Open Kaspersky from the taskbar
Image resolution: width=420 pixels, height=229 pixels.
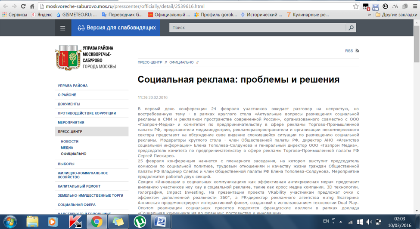[75, 222]
